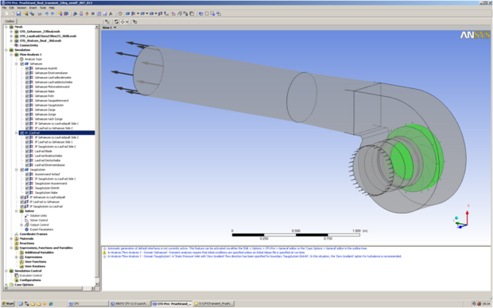Toggle the Laufrad Blade checkbox
The width and height of the screenshot is (493, 308).
point(27,151)
